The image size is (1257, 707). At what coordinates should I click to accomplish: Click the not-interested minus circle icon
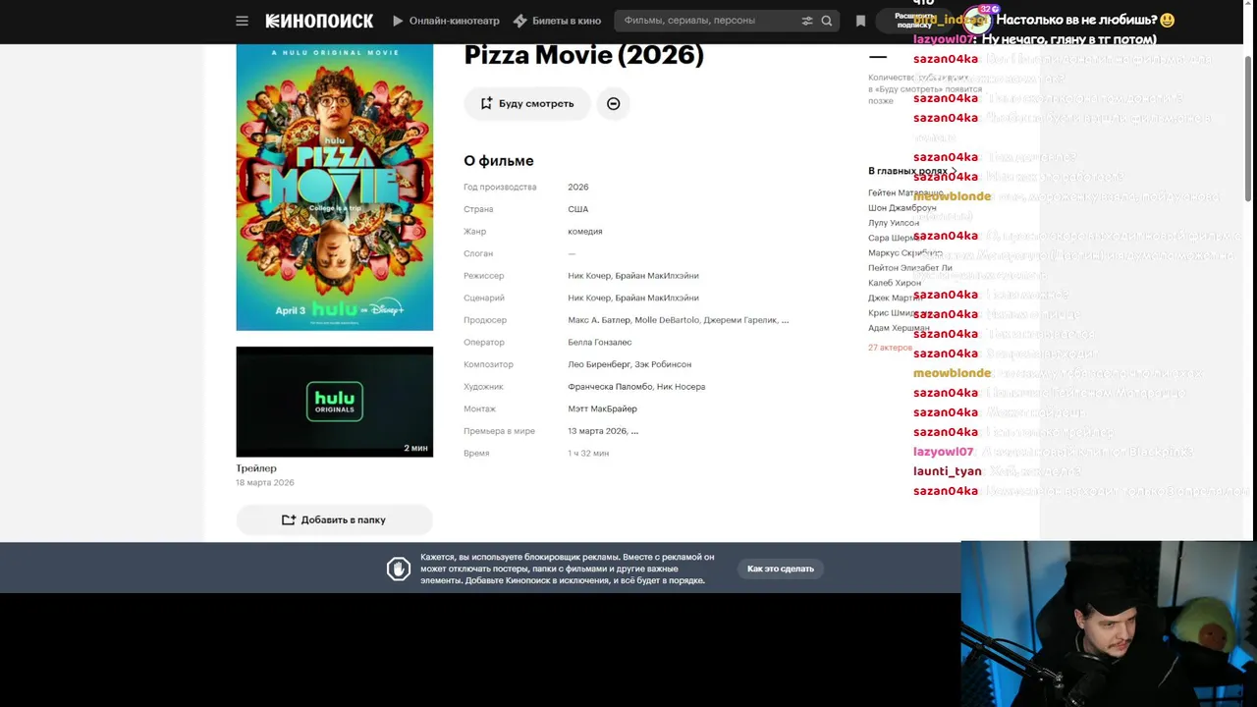(613, 103)
